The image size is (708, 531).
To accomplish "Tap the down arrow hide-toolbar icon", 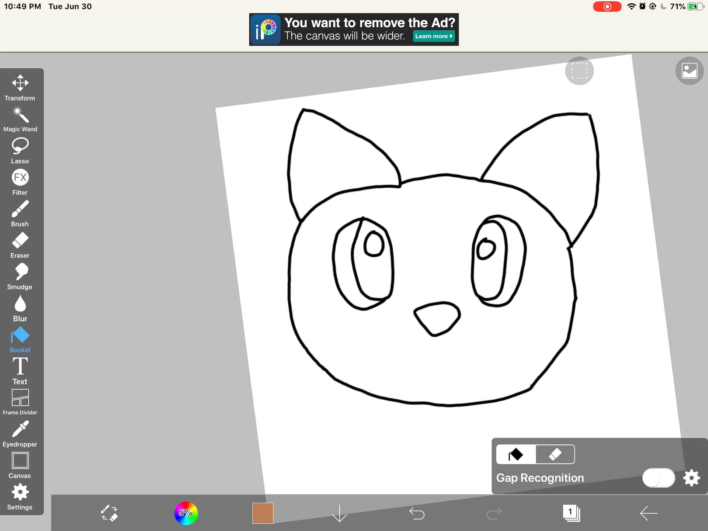I will pos(339,513).
